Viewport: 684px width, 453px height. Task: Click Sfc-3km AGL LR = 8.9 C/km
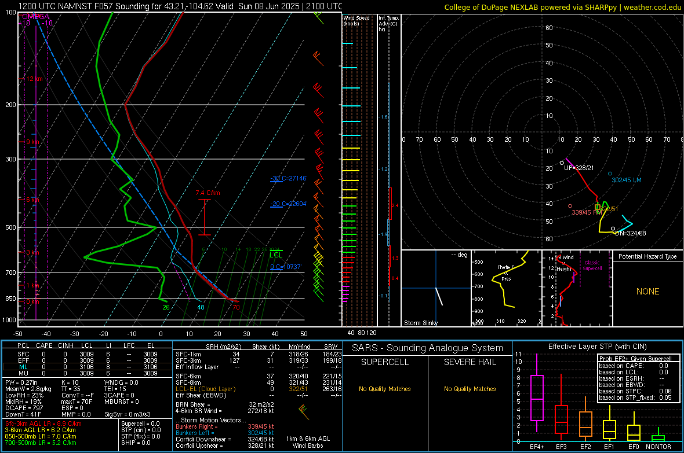pos(43,423)
